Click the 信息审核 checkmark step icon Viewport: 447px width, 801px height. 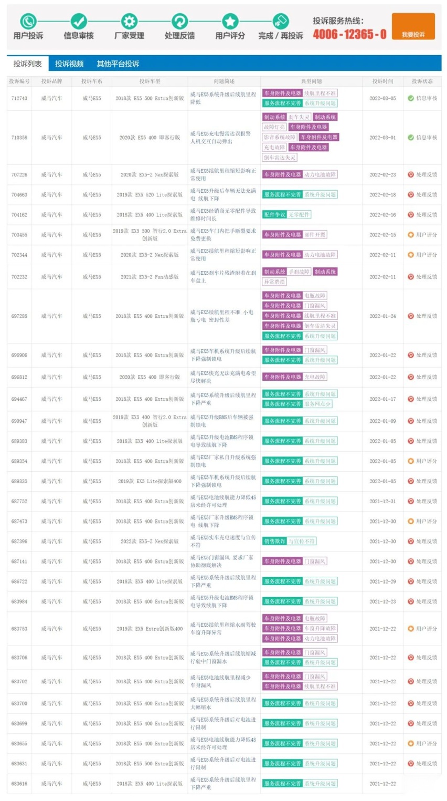click(x=79, y=21)
